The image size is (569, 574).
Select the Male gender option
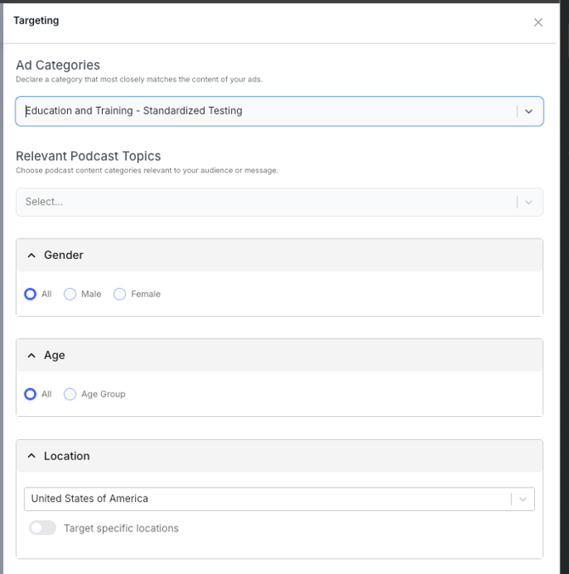[70, 294]
